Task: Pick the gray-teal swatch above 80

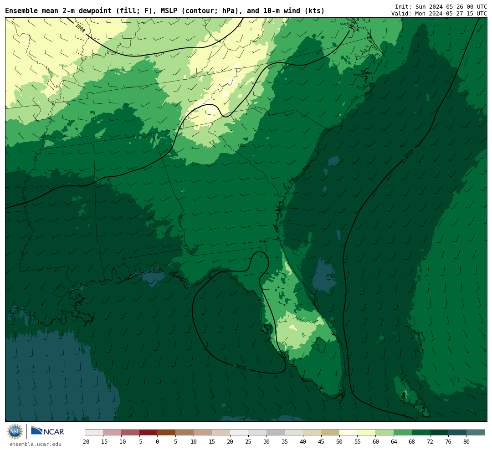Action: tap(475, 433)
